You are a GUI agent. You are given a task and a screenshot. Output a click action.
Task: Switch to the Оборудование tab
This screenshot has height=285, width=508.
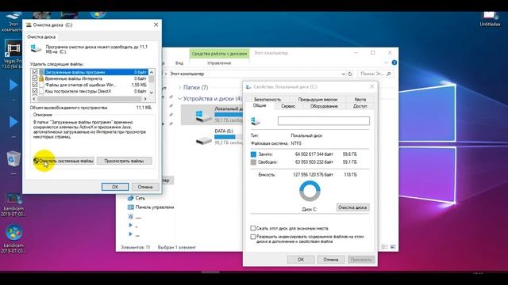[x=324, y=106]
